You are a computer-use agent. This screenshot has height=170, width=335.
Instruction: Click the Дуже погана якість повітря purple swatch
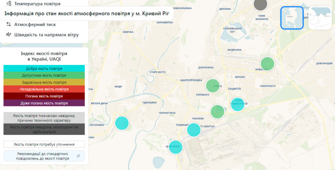[x=44, y=103]
